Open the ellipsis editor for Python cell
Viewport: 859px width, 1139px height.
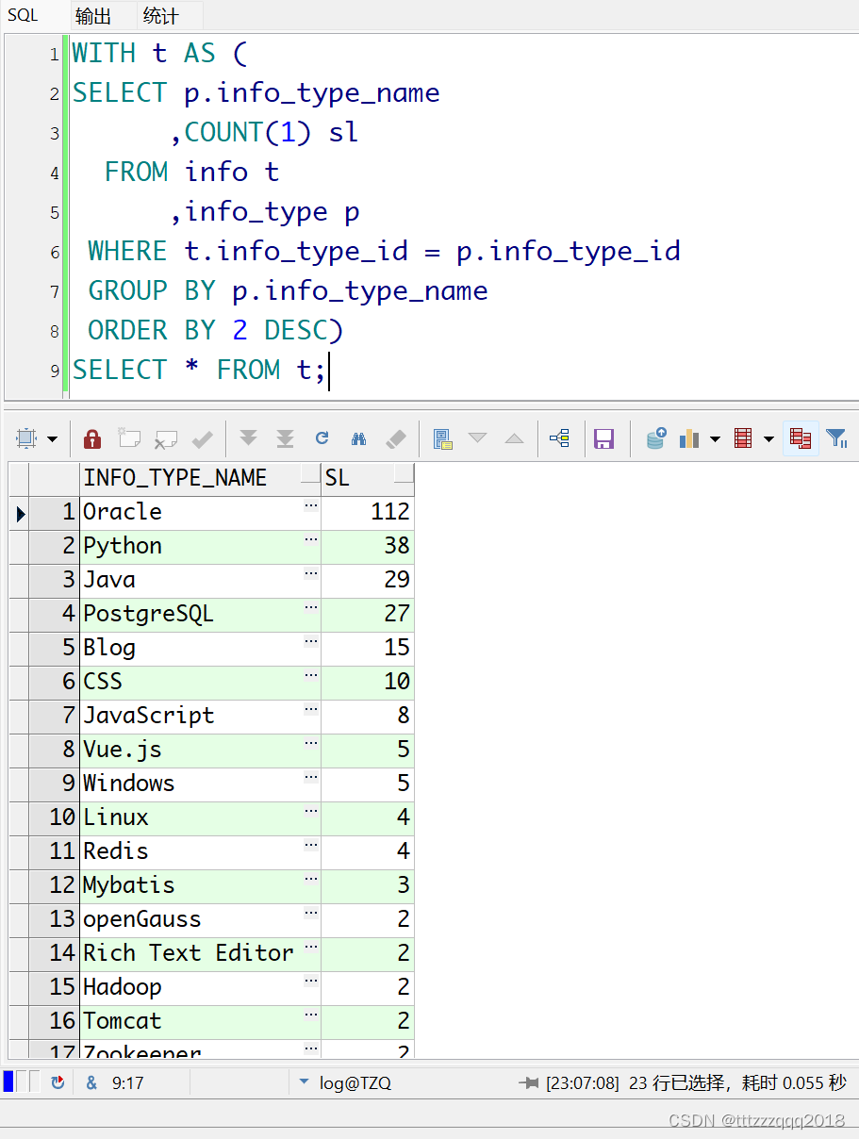click(x=311, y=540)
